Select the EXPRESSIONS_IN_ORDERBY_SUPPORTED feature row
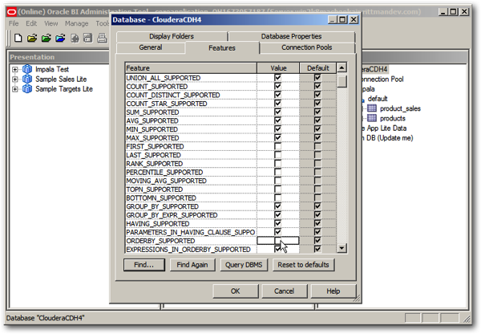 tap(191, 250)
